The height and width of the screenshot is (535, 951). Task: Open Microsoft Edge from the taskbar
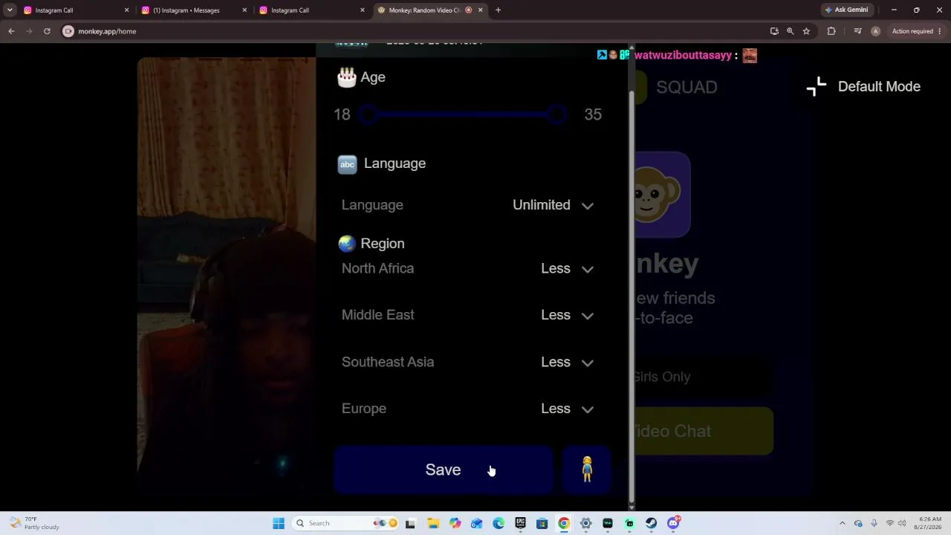[x=499, y=523]
